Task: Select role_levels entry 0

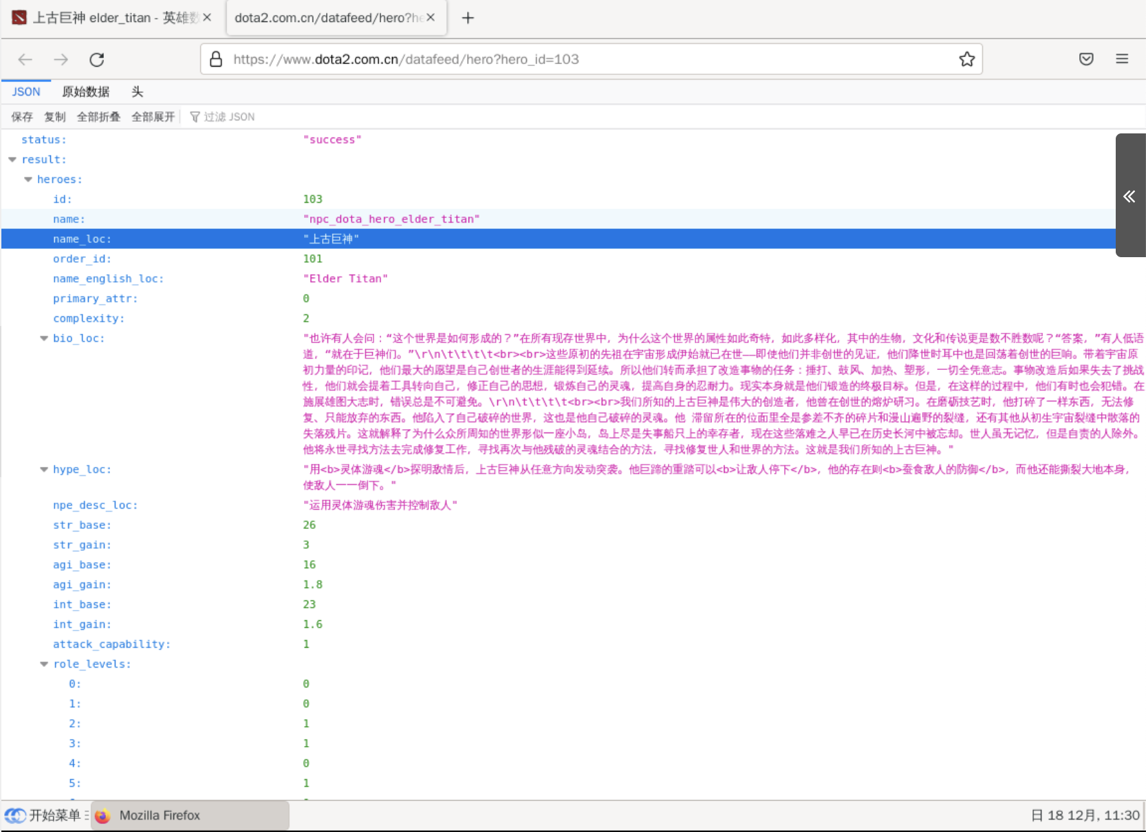Action: click(x=573, y=684)
